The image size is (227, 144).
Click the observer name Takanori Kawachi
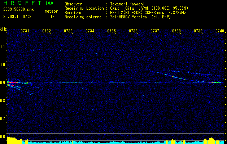(127, 4)
